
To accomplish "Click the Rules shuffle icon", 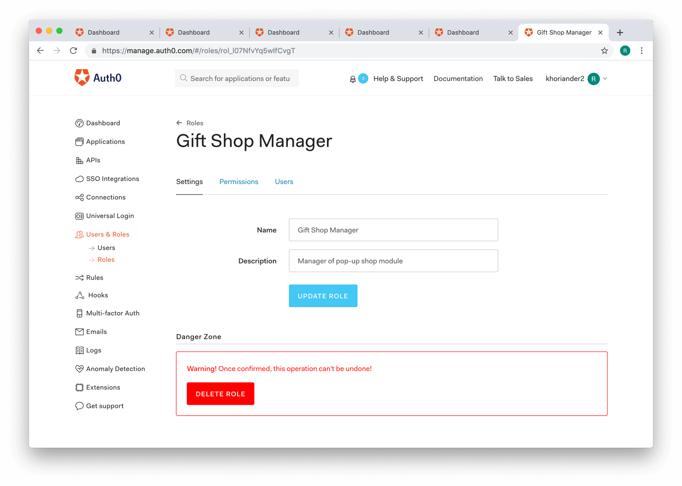I will click(x=79, y=278).
